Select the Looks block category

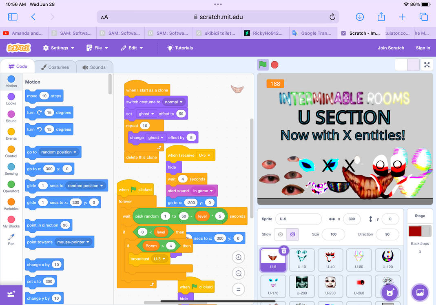[x=11, y=99]
